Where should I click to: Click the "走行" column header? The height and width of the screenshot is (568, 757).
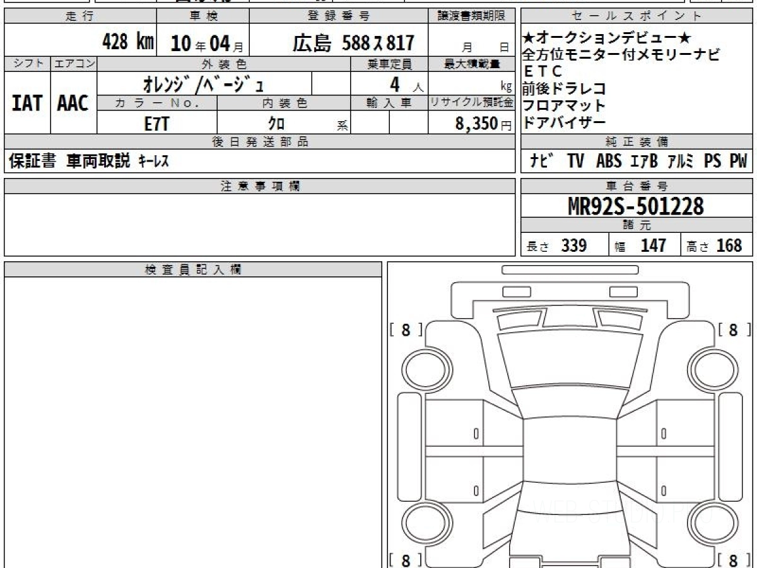click(x=79, y=16)
